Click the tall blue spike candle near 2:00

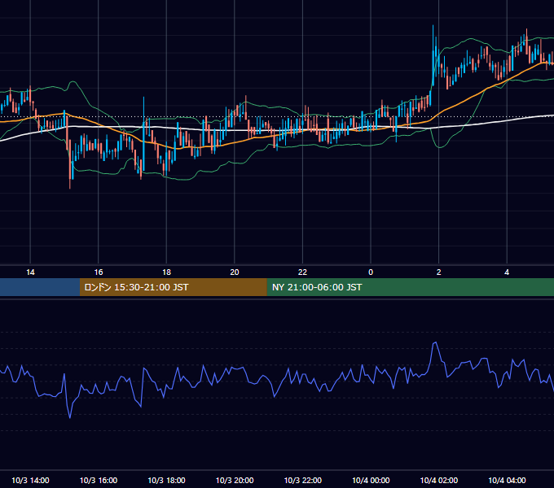pyautogui.click(x=433, y=56)
